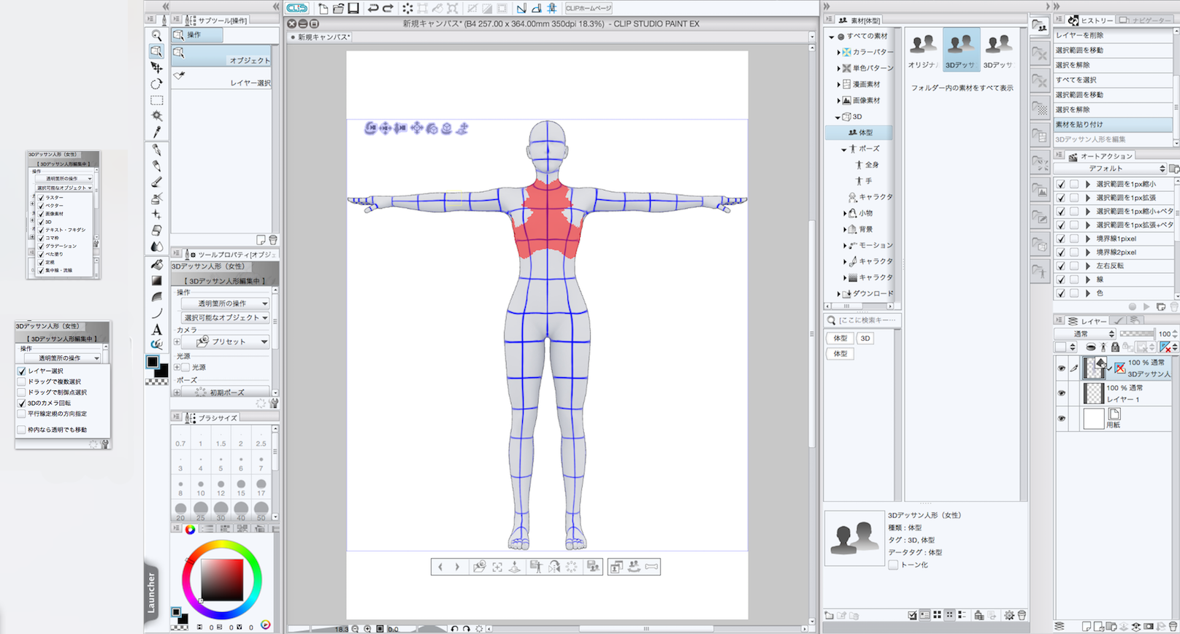This screenshot has width=1180, height=634.
Task: Select the Text tool
Action: pos(156,330)
